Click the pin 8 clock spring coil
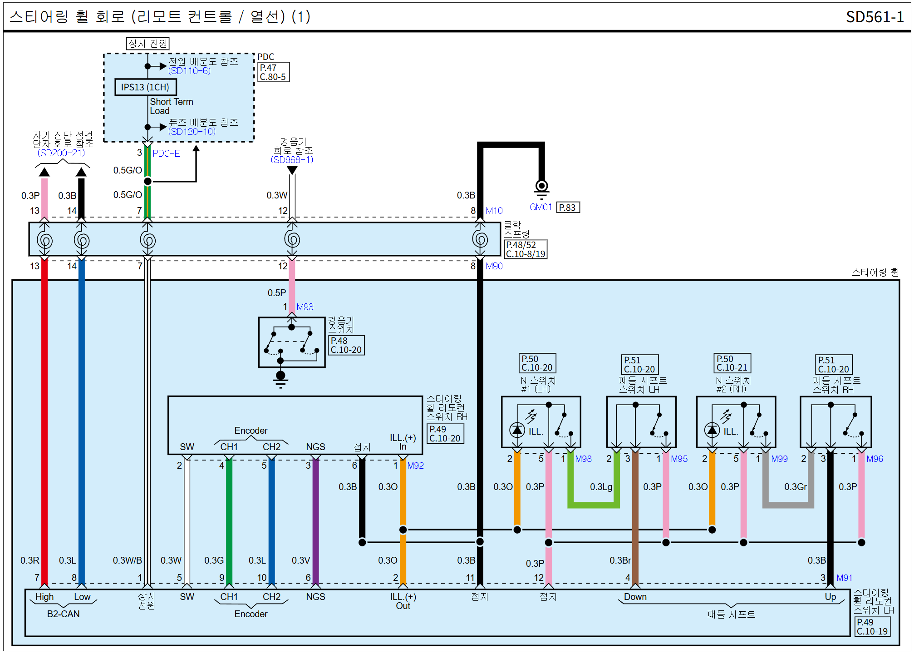This screenshot has height=659, width=919. pos(480,239)
